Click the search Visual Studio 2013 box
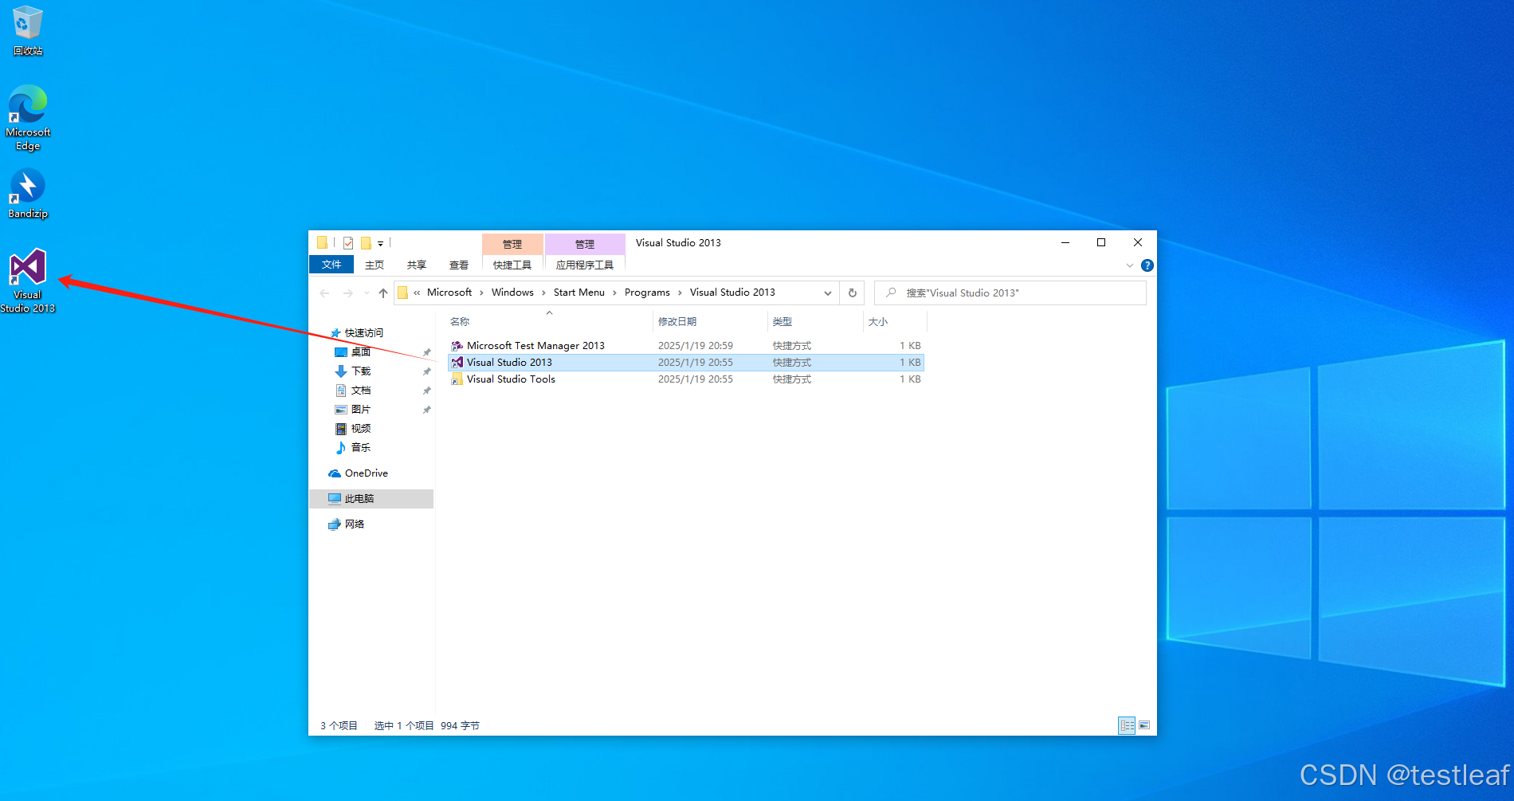Viewport: 1514px width, 801px height. pos(1010,293)
